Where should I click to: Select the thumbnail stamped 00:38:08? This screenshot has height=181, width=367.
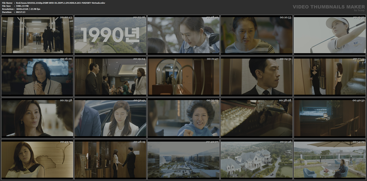click(x=257, y=118)
